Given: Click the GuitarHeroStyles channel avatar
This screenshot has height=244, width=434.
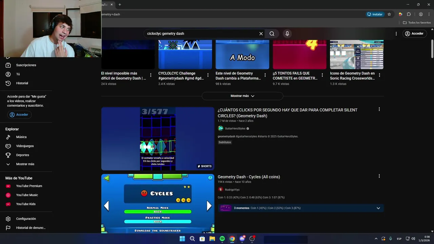Looking at the screenshot, I should coord(221,128).
